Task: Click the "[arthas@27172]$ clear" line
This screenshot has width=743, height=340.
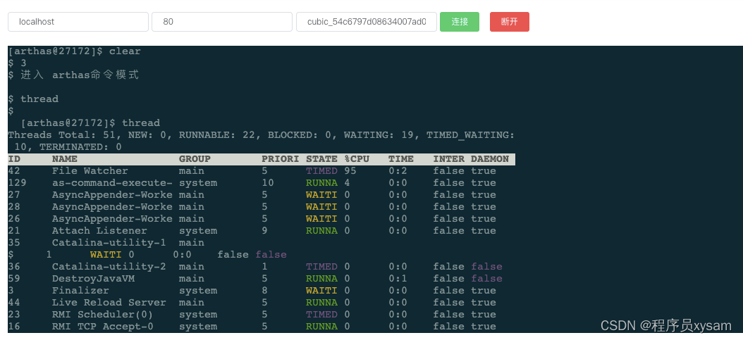Action: point(75,51)
